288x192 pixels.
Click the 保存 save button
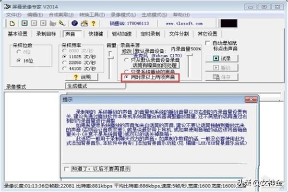(x=222, y=77)
